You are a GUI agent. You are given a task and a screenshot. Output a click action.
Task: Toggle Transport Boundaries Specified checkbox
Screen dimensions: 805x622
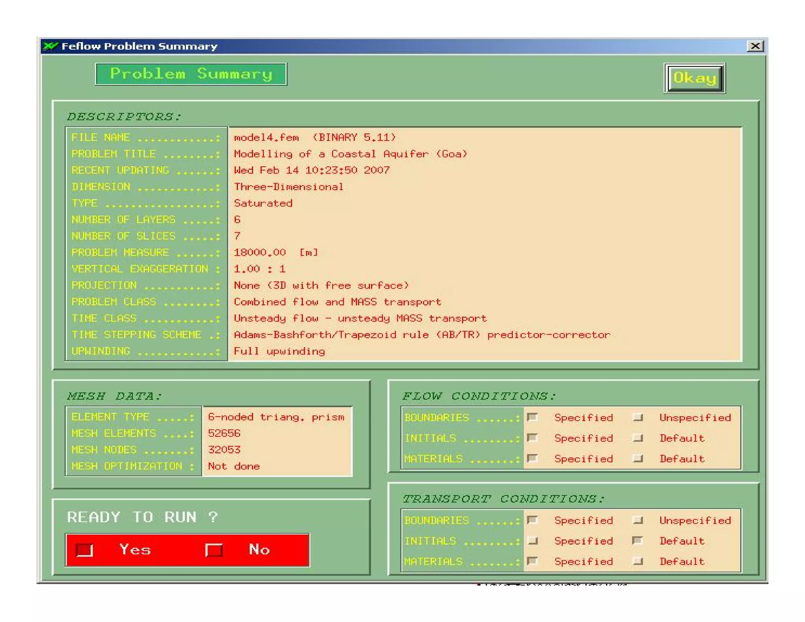click(532, 520)
